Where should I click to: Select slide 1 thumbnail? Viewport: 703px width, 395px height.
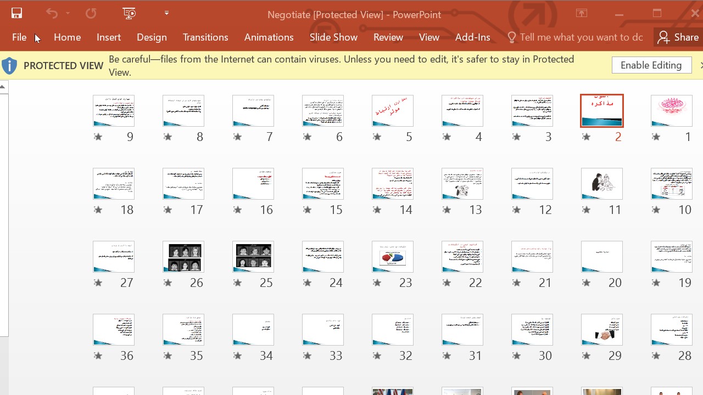pyautogui.click(x=671, y=111)
